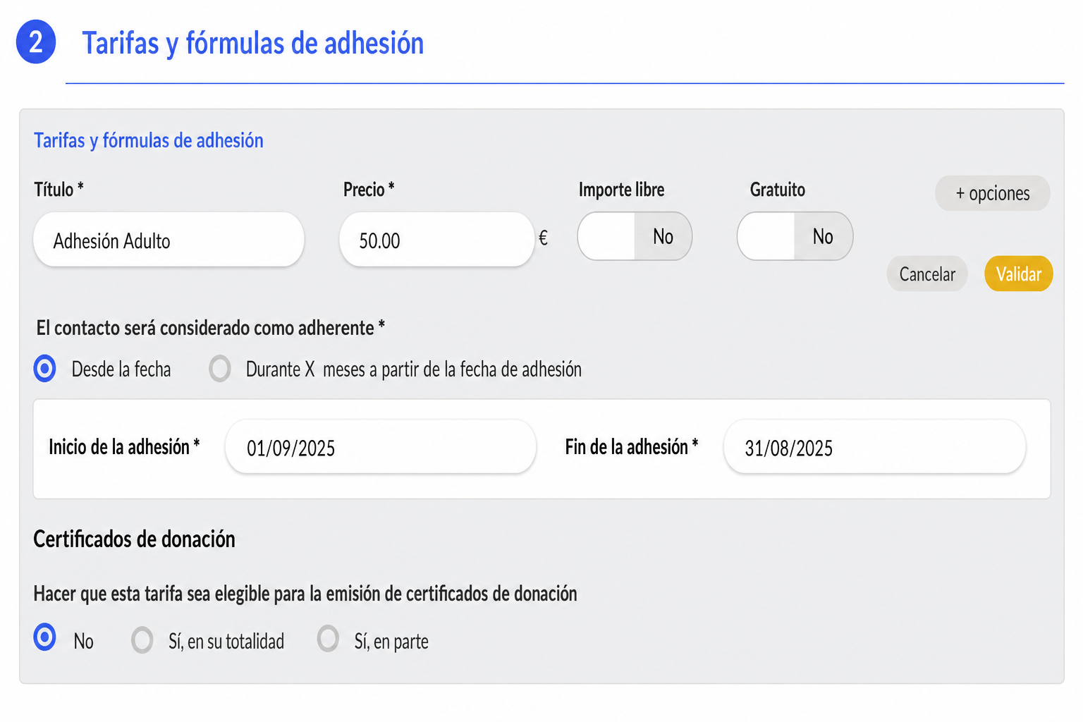The height and width of the screenshot is (722, 1083).
Task: Click the Tarifas y fórmulas subsection title
Action: pyautogui.click(x=149, y=140)
